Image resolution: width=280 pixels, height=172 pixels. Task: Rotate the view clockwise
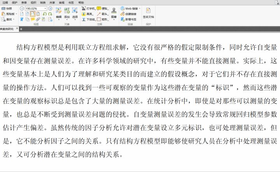[x=50, y=14]
